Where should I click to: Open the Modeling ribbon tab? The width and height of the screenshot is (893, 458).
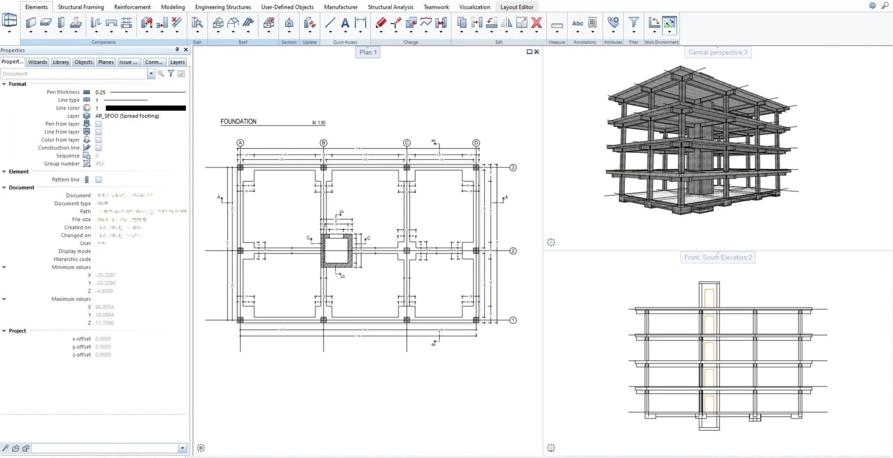click(x=173, y=7)
